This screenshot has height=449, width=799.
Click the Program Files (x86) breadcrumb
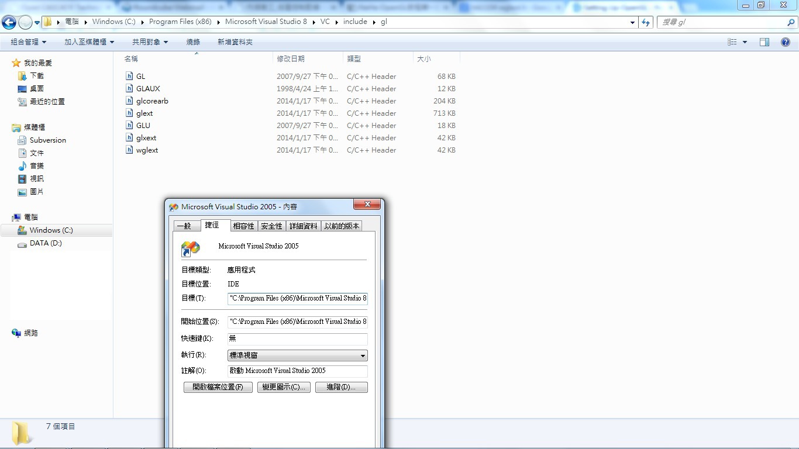pyautogui.click(x=180, y=22)
